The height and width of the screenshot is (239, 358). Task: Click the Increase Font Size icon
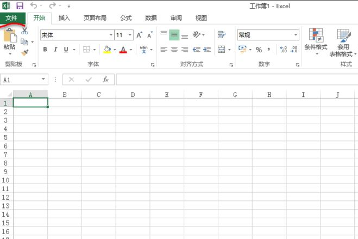(140, 35)
